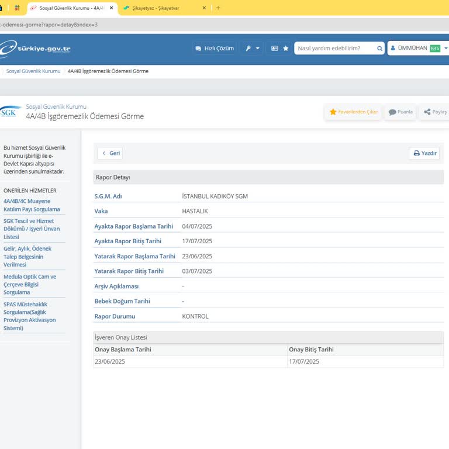Click the ID card icon in header

pos(274,49)
